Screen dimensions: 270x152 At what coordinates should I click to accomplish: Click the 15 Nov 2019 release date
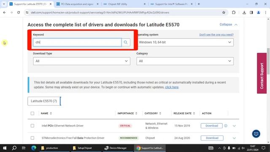(x=182, y=126)
